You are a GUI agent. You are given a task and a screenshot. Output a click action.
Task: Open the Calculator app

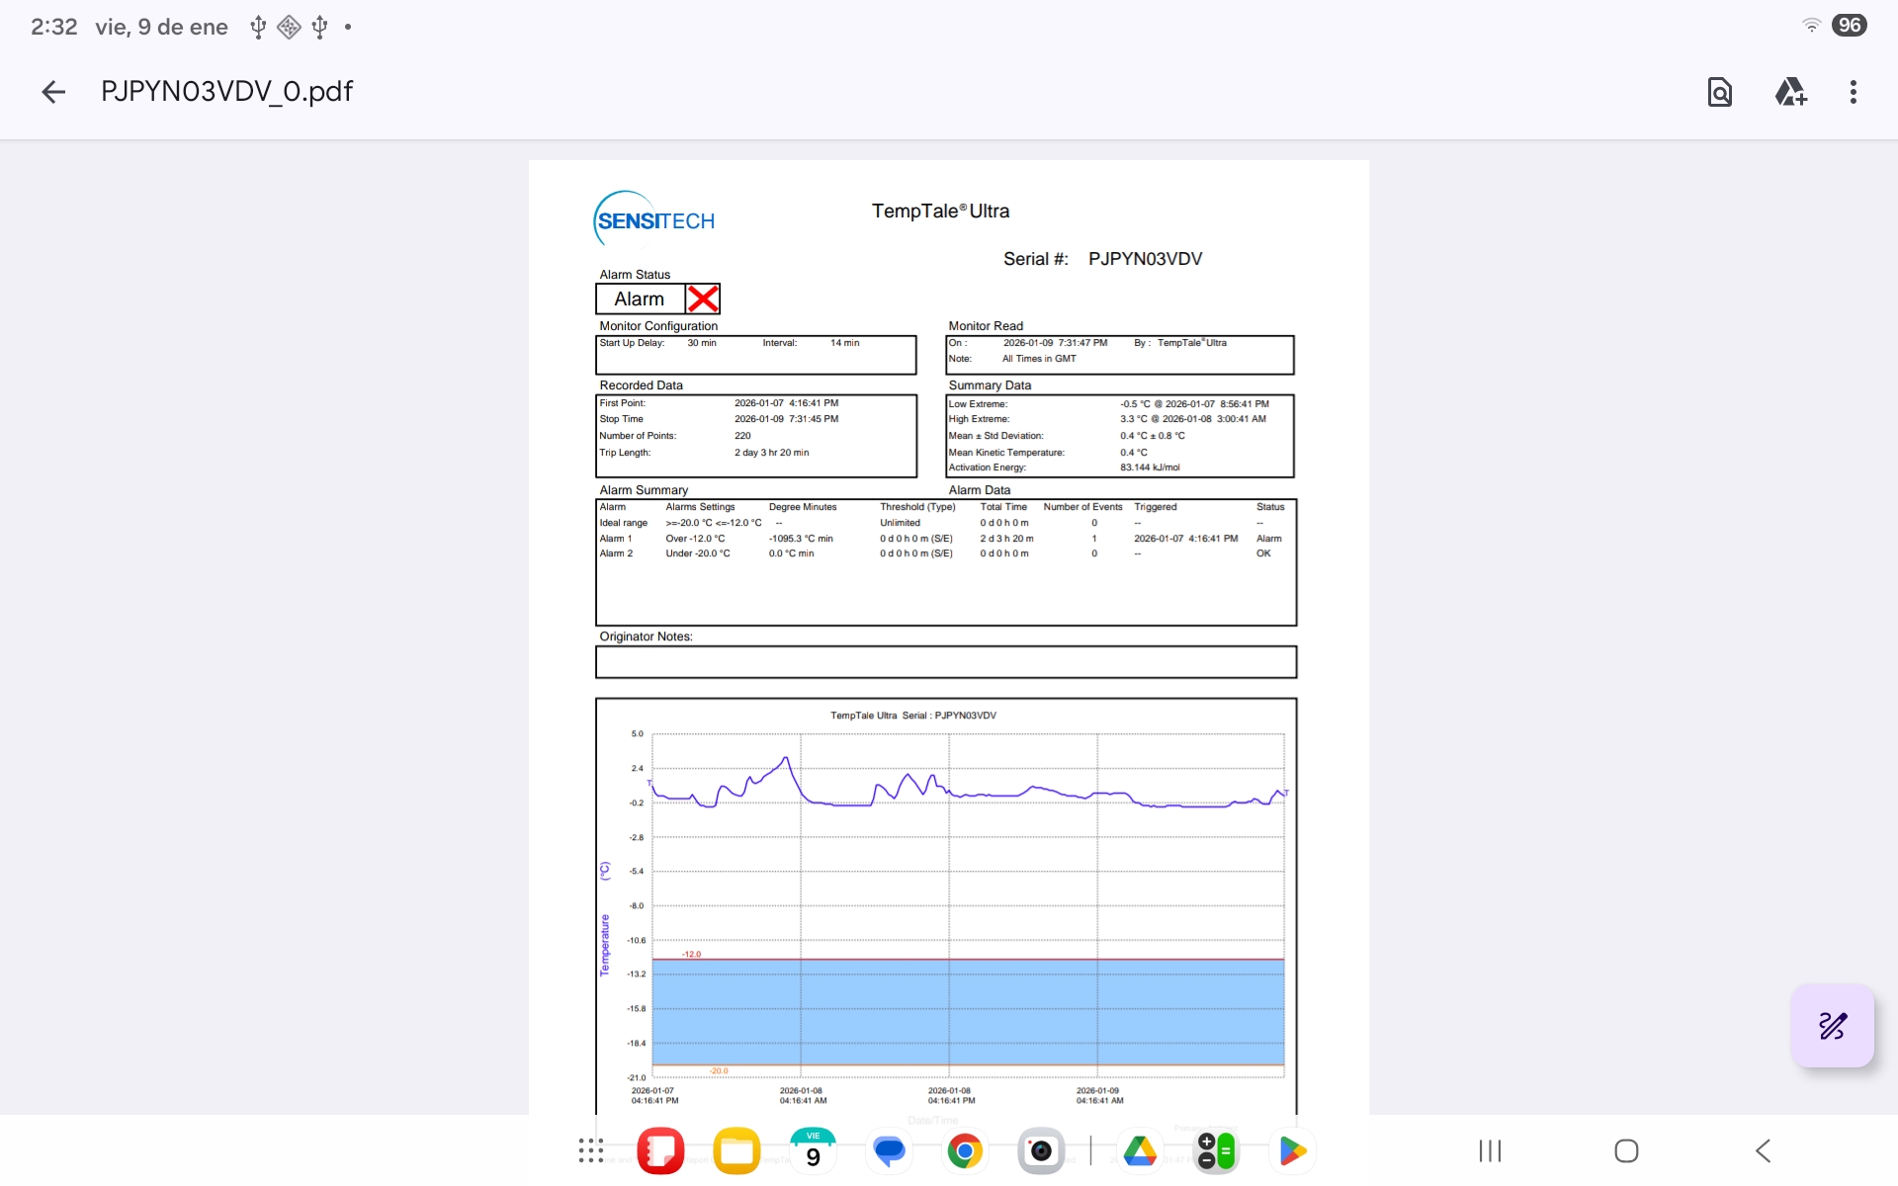click(x=1216, y=1151)
